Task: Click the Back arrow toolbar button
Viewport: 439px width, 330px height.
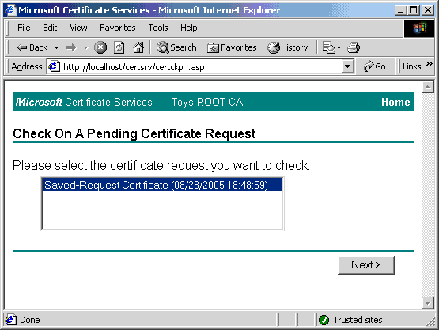Action: pyautogui.click(x=32, y=47)
